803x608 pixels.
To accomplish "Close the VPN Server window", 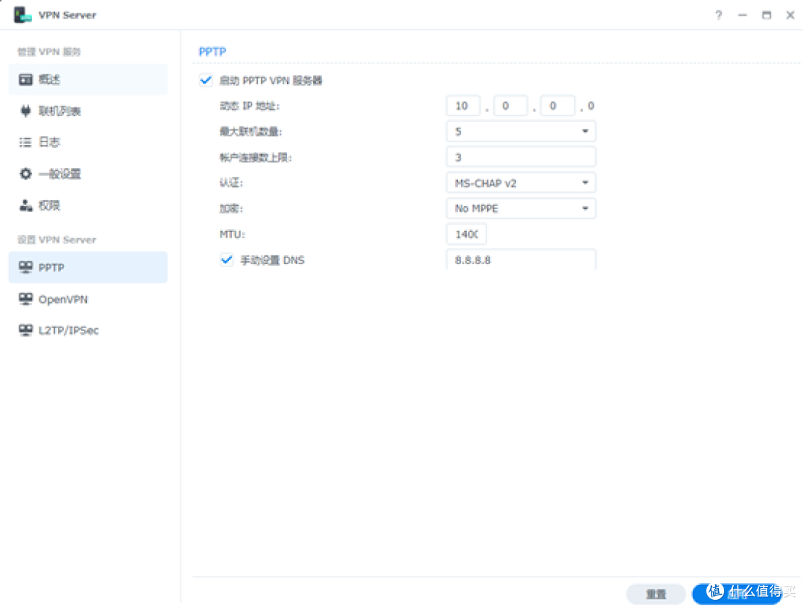I will pos(790,16).
